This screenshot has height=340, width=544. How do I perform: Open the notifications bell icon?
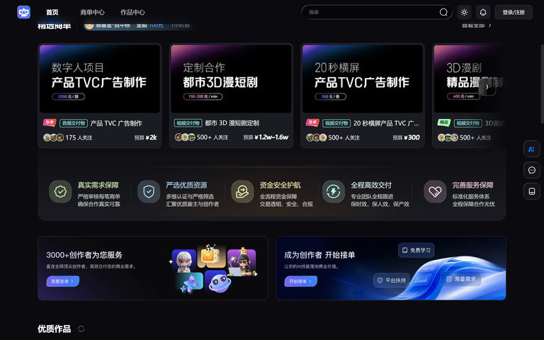coord(483,12)
